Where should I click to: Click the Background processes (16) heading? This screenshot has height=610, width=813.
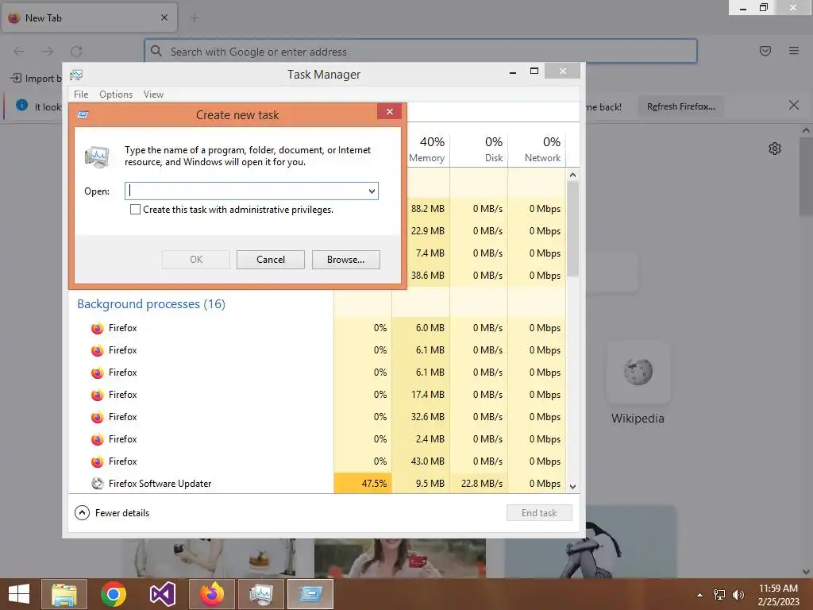152,304
